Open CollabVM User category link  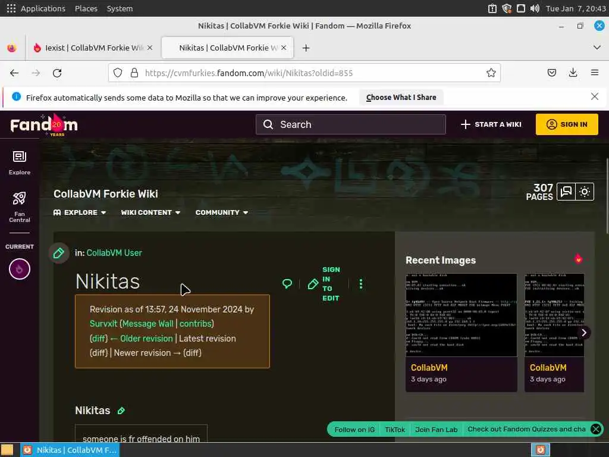click(x=114, y=253)
